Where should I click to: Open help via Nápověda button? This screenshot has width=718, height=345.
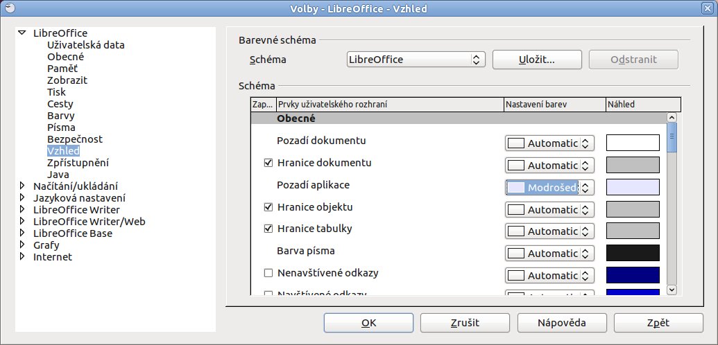coord(562,323)
